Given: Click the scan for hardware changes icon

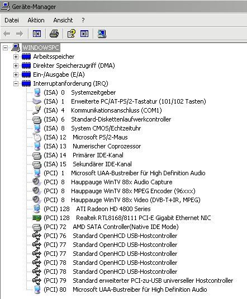Looking at the screenshot, I should point(102,34).
